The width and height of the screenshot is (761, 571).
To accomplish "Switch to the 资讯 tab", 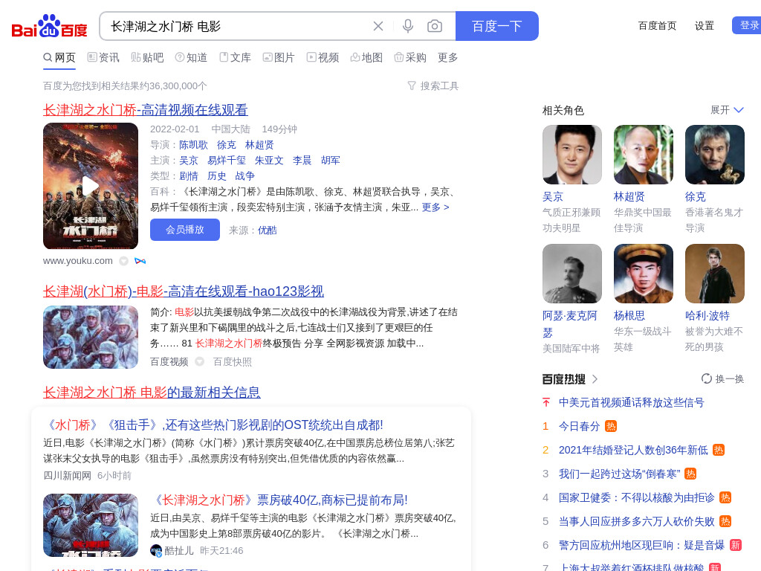I will pos(103,58).
